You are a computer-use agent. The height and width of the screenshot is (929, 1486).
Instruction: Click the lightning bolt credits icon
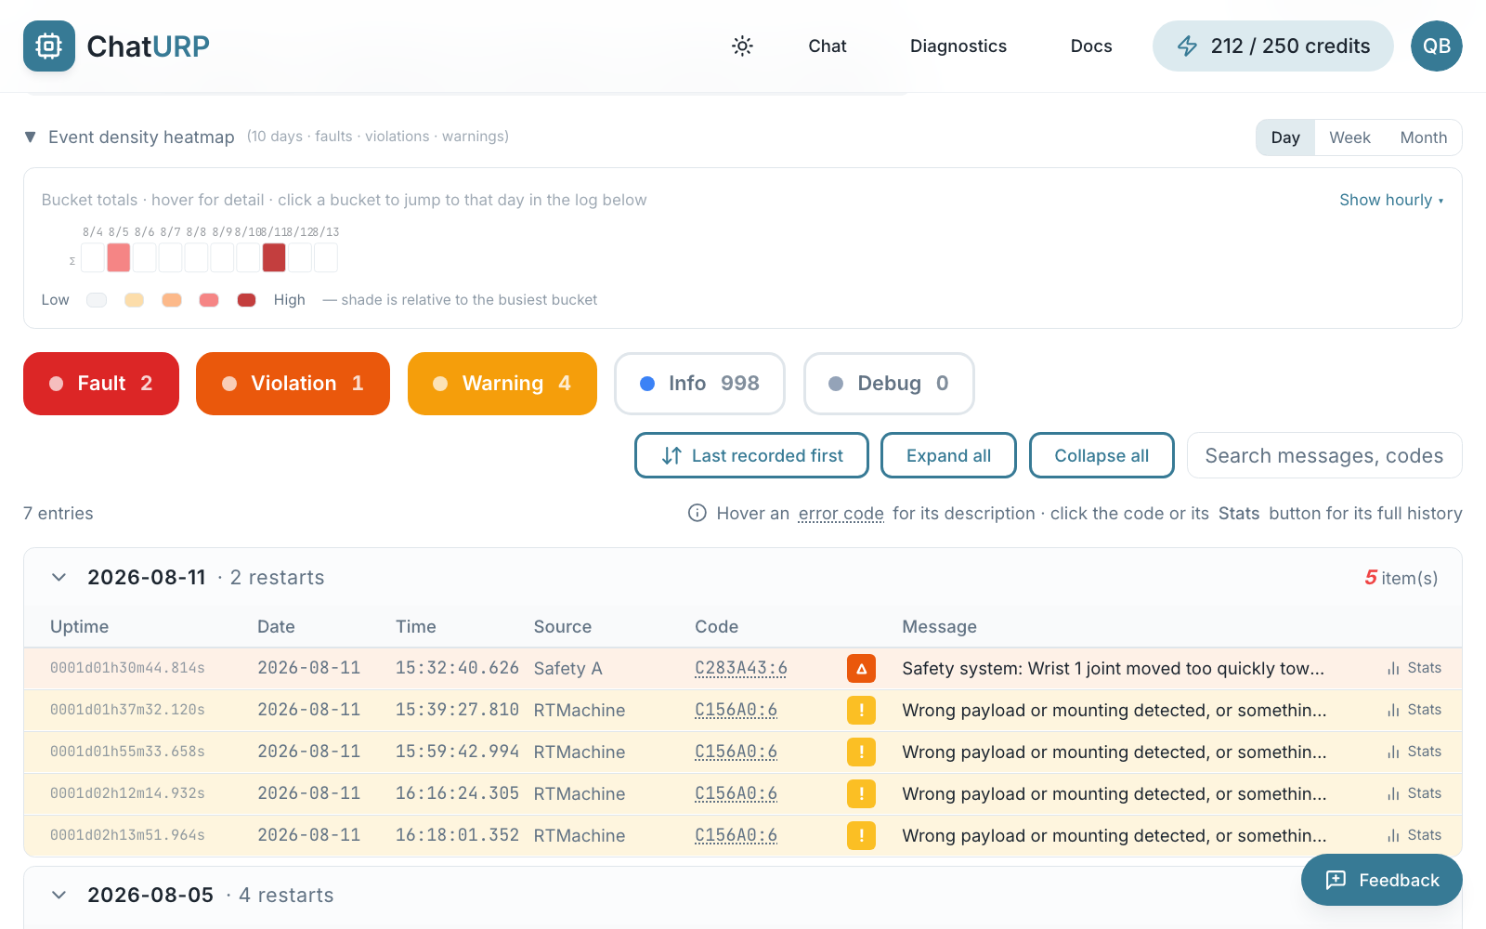(1187, 46)
